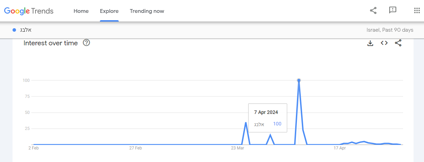This screenshot has height=162, width=424.
Task: Open the Google apps grid
Action: (417, 10)
